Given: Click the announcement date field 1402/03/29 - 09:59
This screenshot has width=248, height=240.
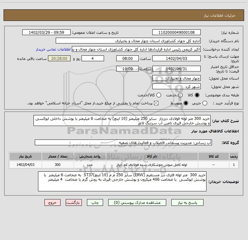Looking at the screenshot, I should click(x=46, y=33).
